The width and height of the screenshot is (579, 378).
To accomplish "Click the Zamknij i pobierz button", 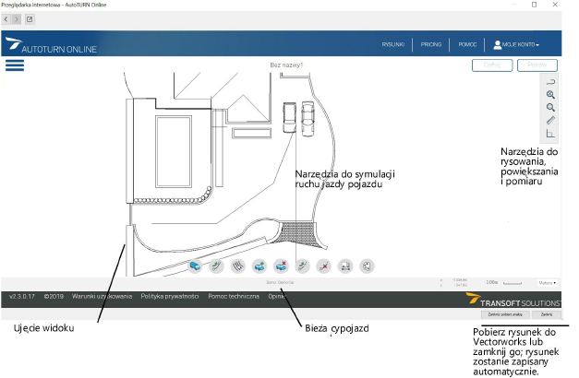I will tap(505, 314).
